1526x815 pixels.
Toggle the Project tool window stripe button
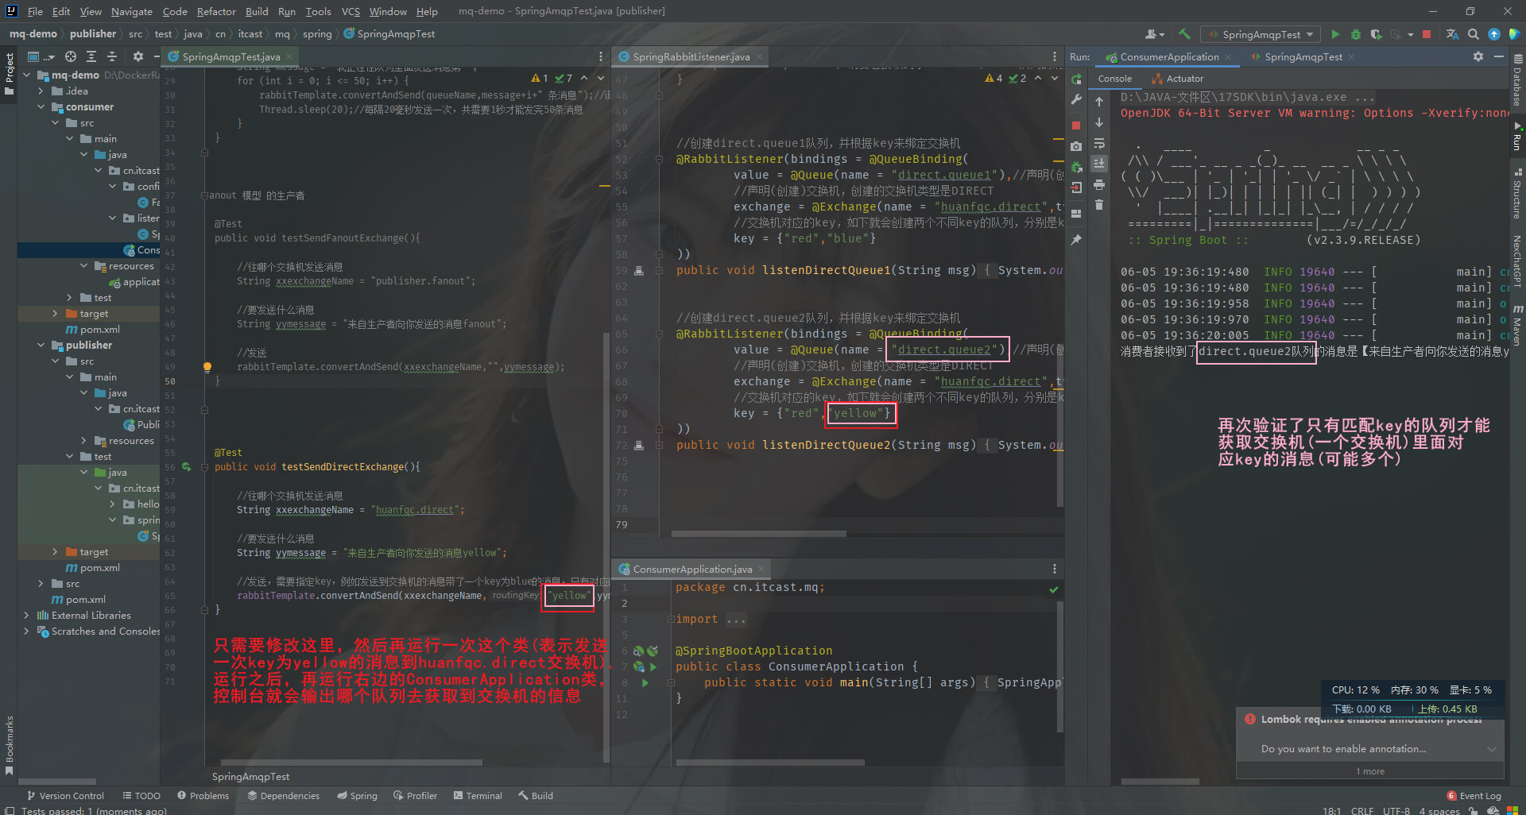click(9, 73)
